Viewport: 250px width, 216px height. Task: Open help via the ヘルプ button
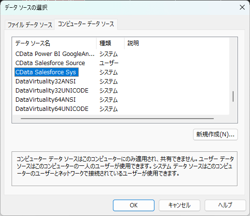pos(225,205)
